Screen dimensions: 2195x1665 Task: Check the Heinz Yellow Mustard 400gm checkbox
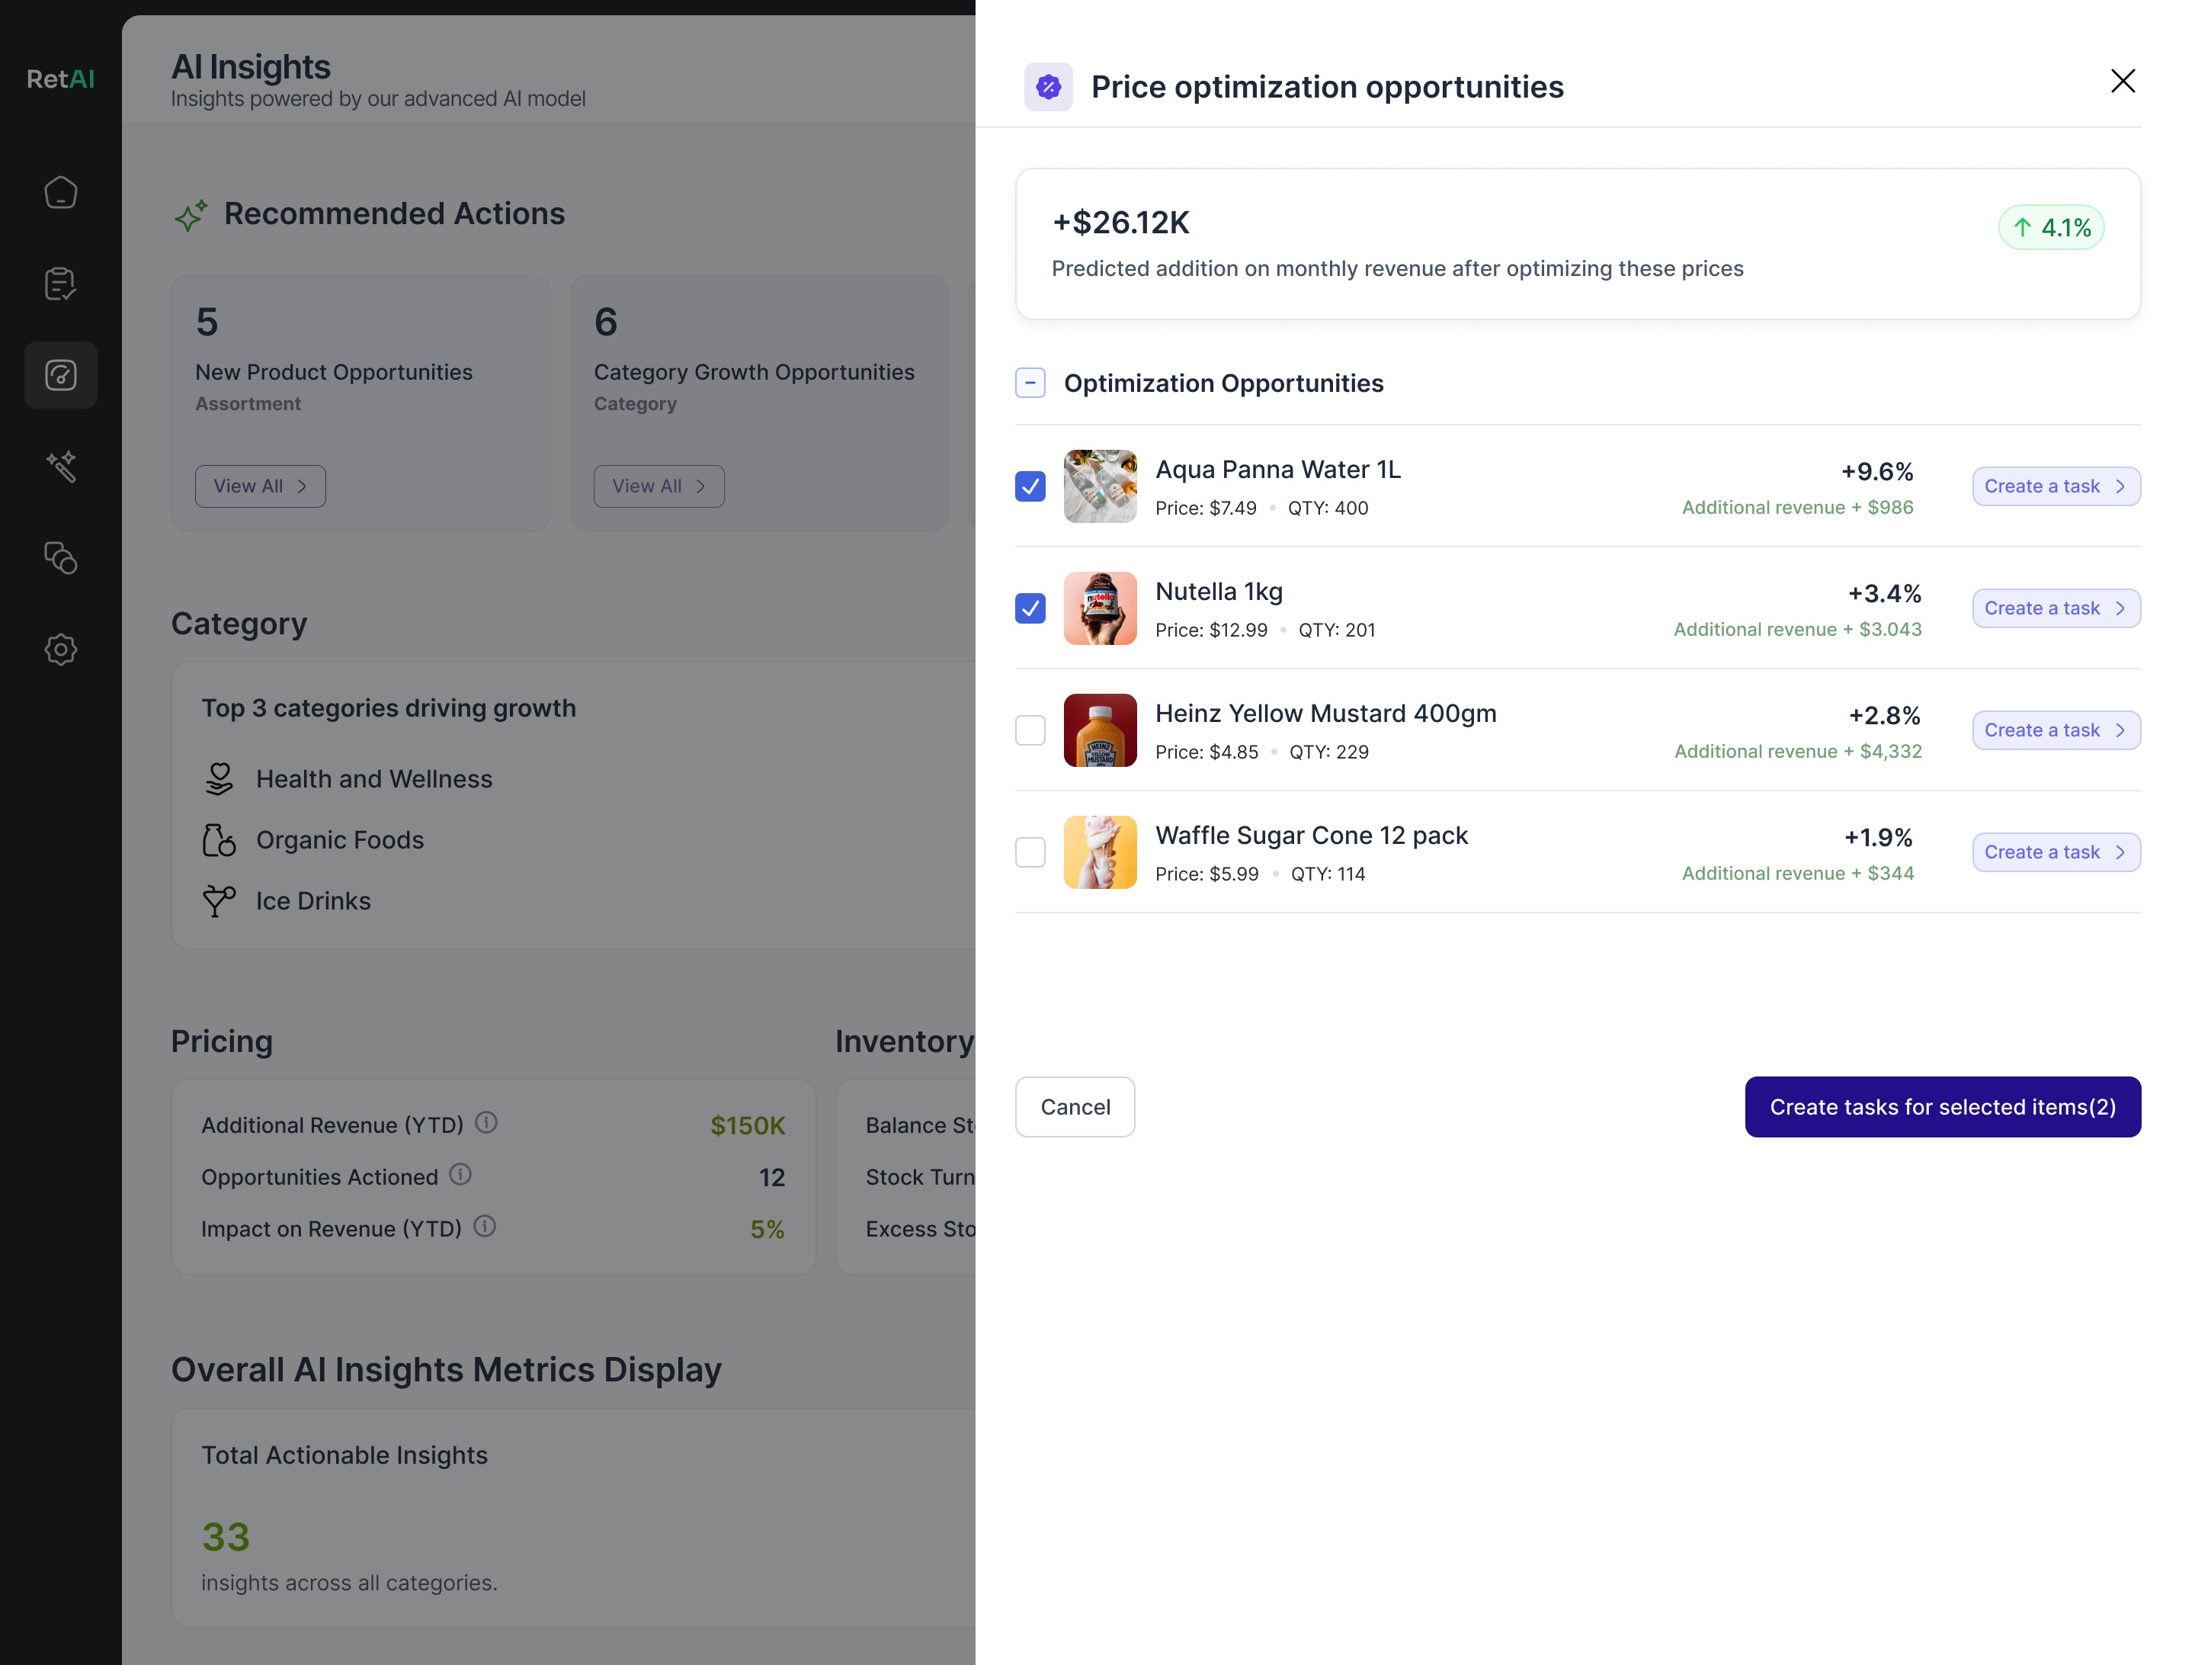pyautogui.click(x=1030, y=731)
